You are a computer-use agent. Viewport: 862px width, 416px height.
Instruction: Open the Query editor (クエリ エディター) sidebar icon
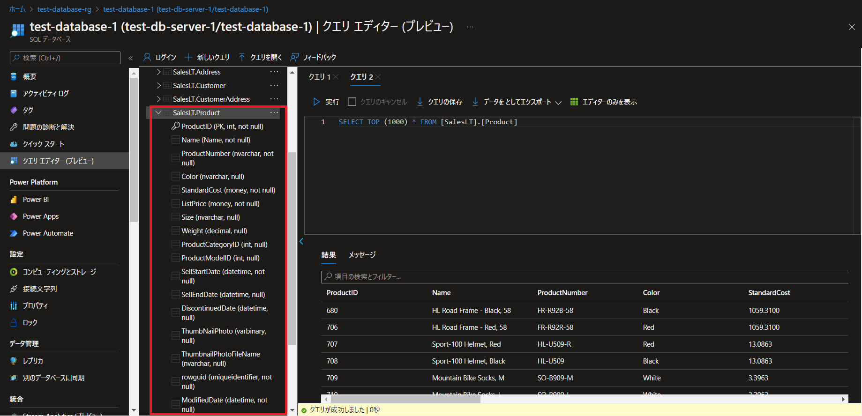coord(14,161)
